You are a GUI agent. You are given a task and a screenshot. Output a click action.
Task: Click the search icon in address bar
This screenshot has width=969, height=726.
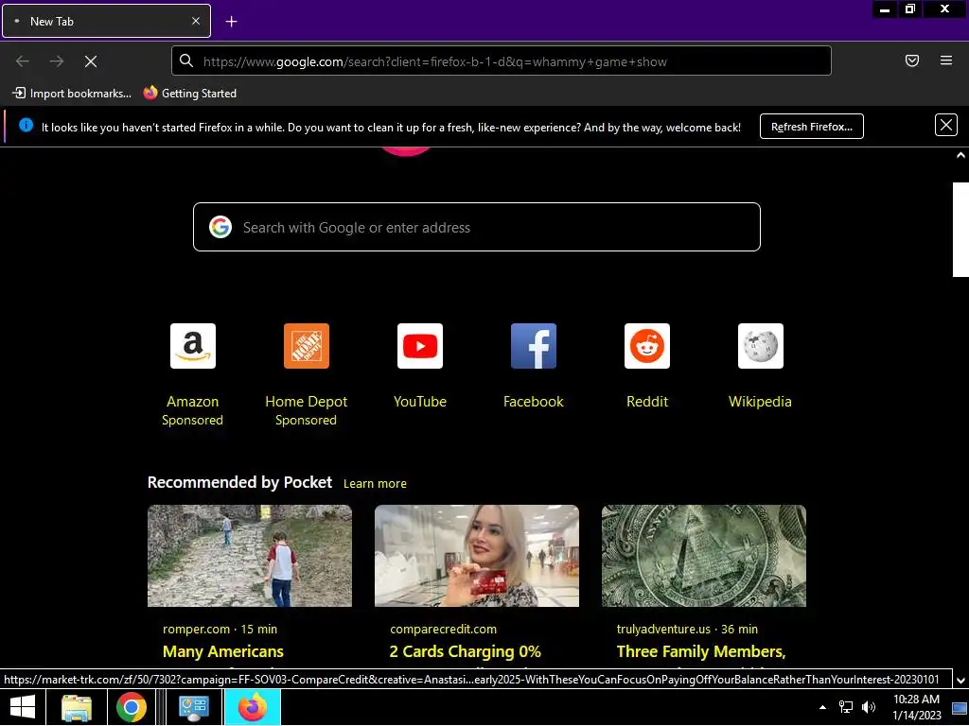pyautogui.click(x=186, y=60)
